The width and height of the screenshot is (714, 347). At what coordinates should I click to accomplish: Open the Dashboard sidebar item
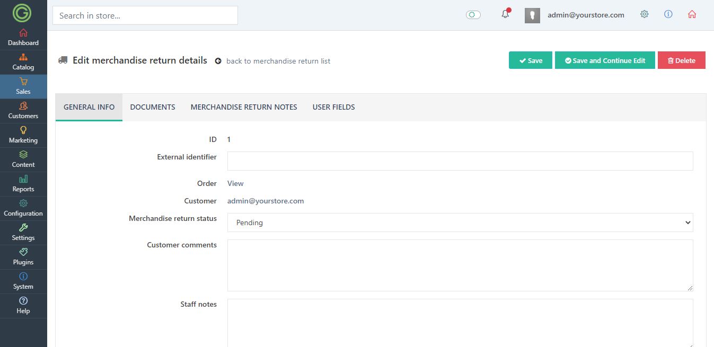point(23,38)
